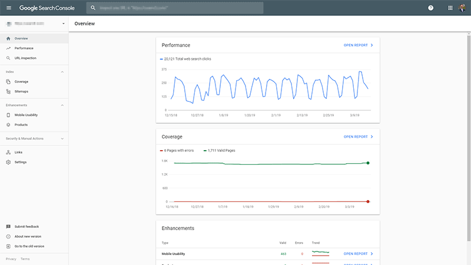This screenshot has width=471, height=265.
Task: Open the hamburger main menu icon
Action: point(8,8)
